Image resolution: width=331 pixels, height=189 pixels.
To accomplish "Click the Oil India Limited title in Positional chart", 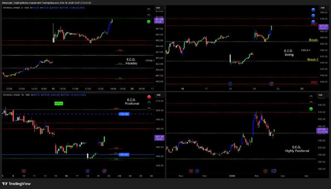I will 12,95.
